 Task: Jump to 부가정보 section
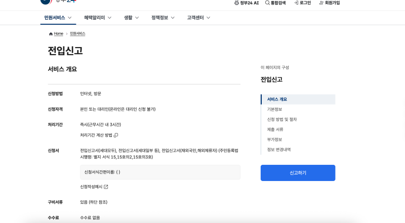coord(274,140)
